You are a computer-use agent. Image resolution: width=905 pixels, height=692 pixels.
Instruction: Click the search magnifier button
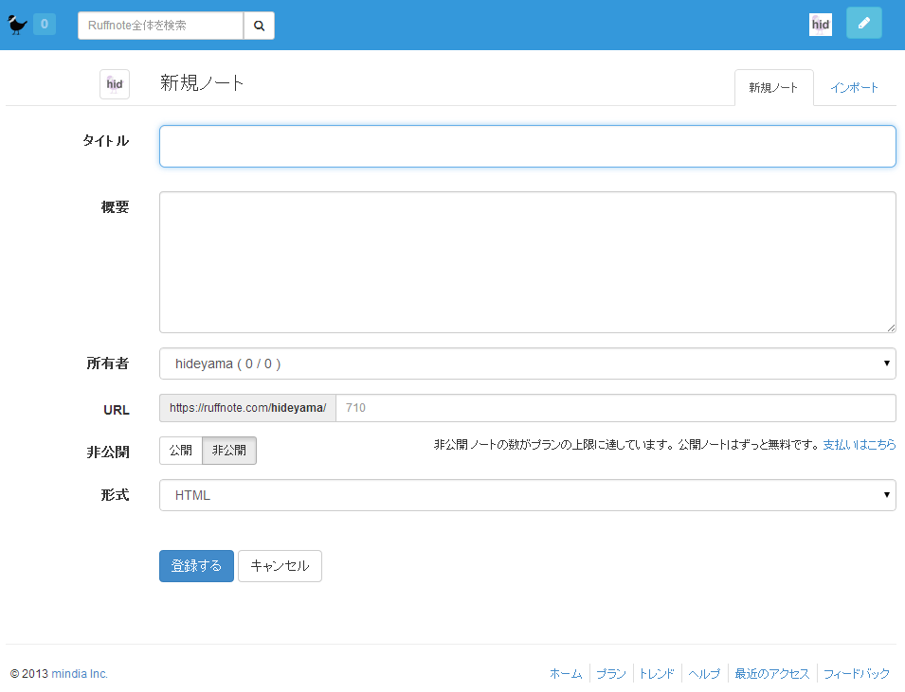click(x=259, y=26)
